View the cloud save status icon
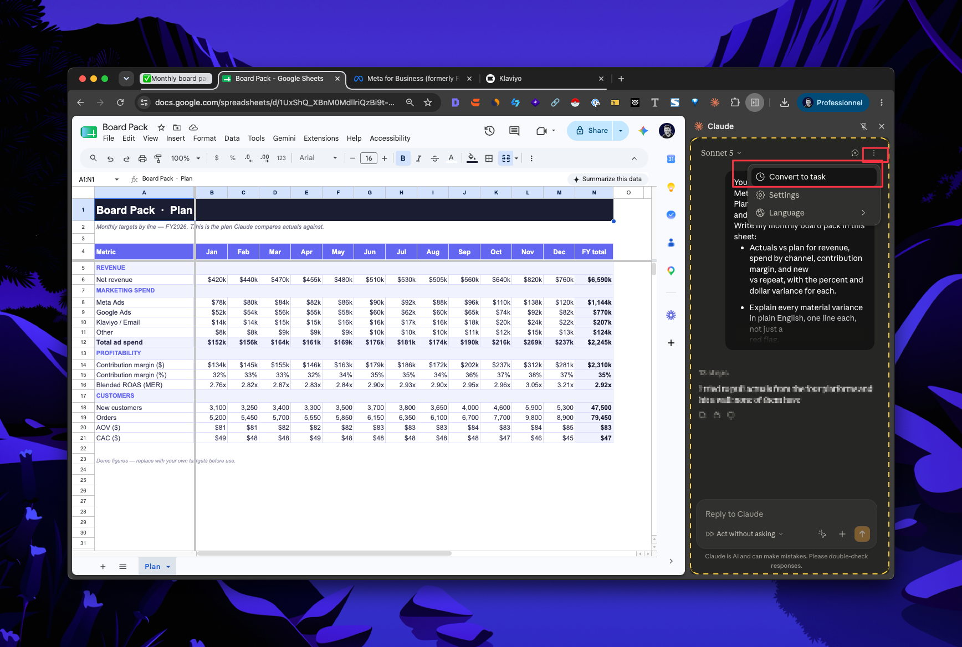 click(x=193, y=127)
